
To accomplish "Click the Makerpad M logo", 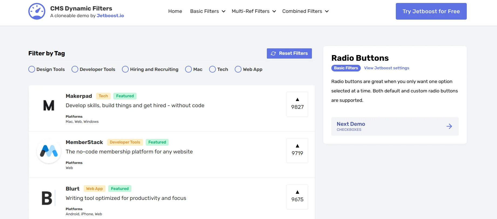I will (49, 105).
